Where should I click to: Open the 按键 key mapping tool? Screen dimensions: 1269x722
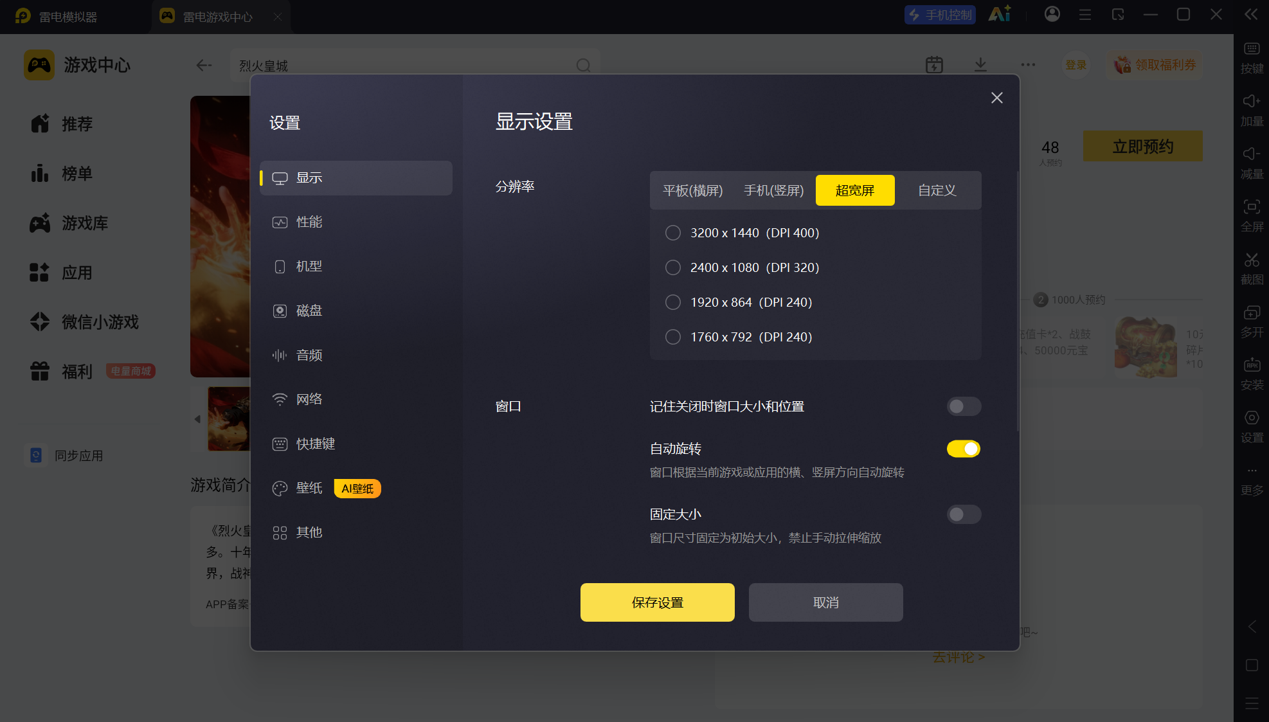pyautogui.click(x=1252, y=58)
